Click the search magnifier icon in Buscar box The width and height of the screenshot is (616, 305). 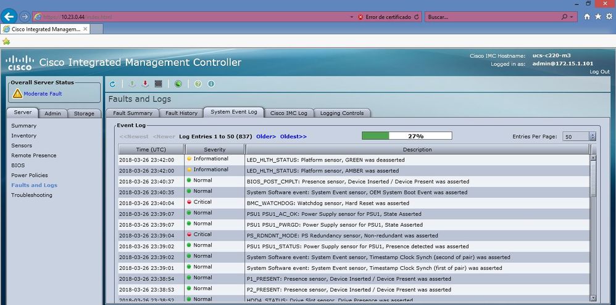[564, 17]
